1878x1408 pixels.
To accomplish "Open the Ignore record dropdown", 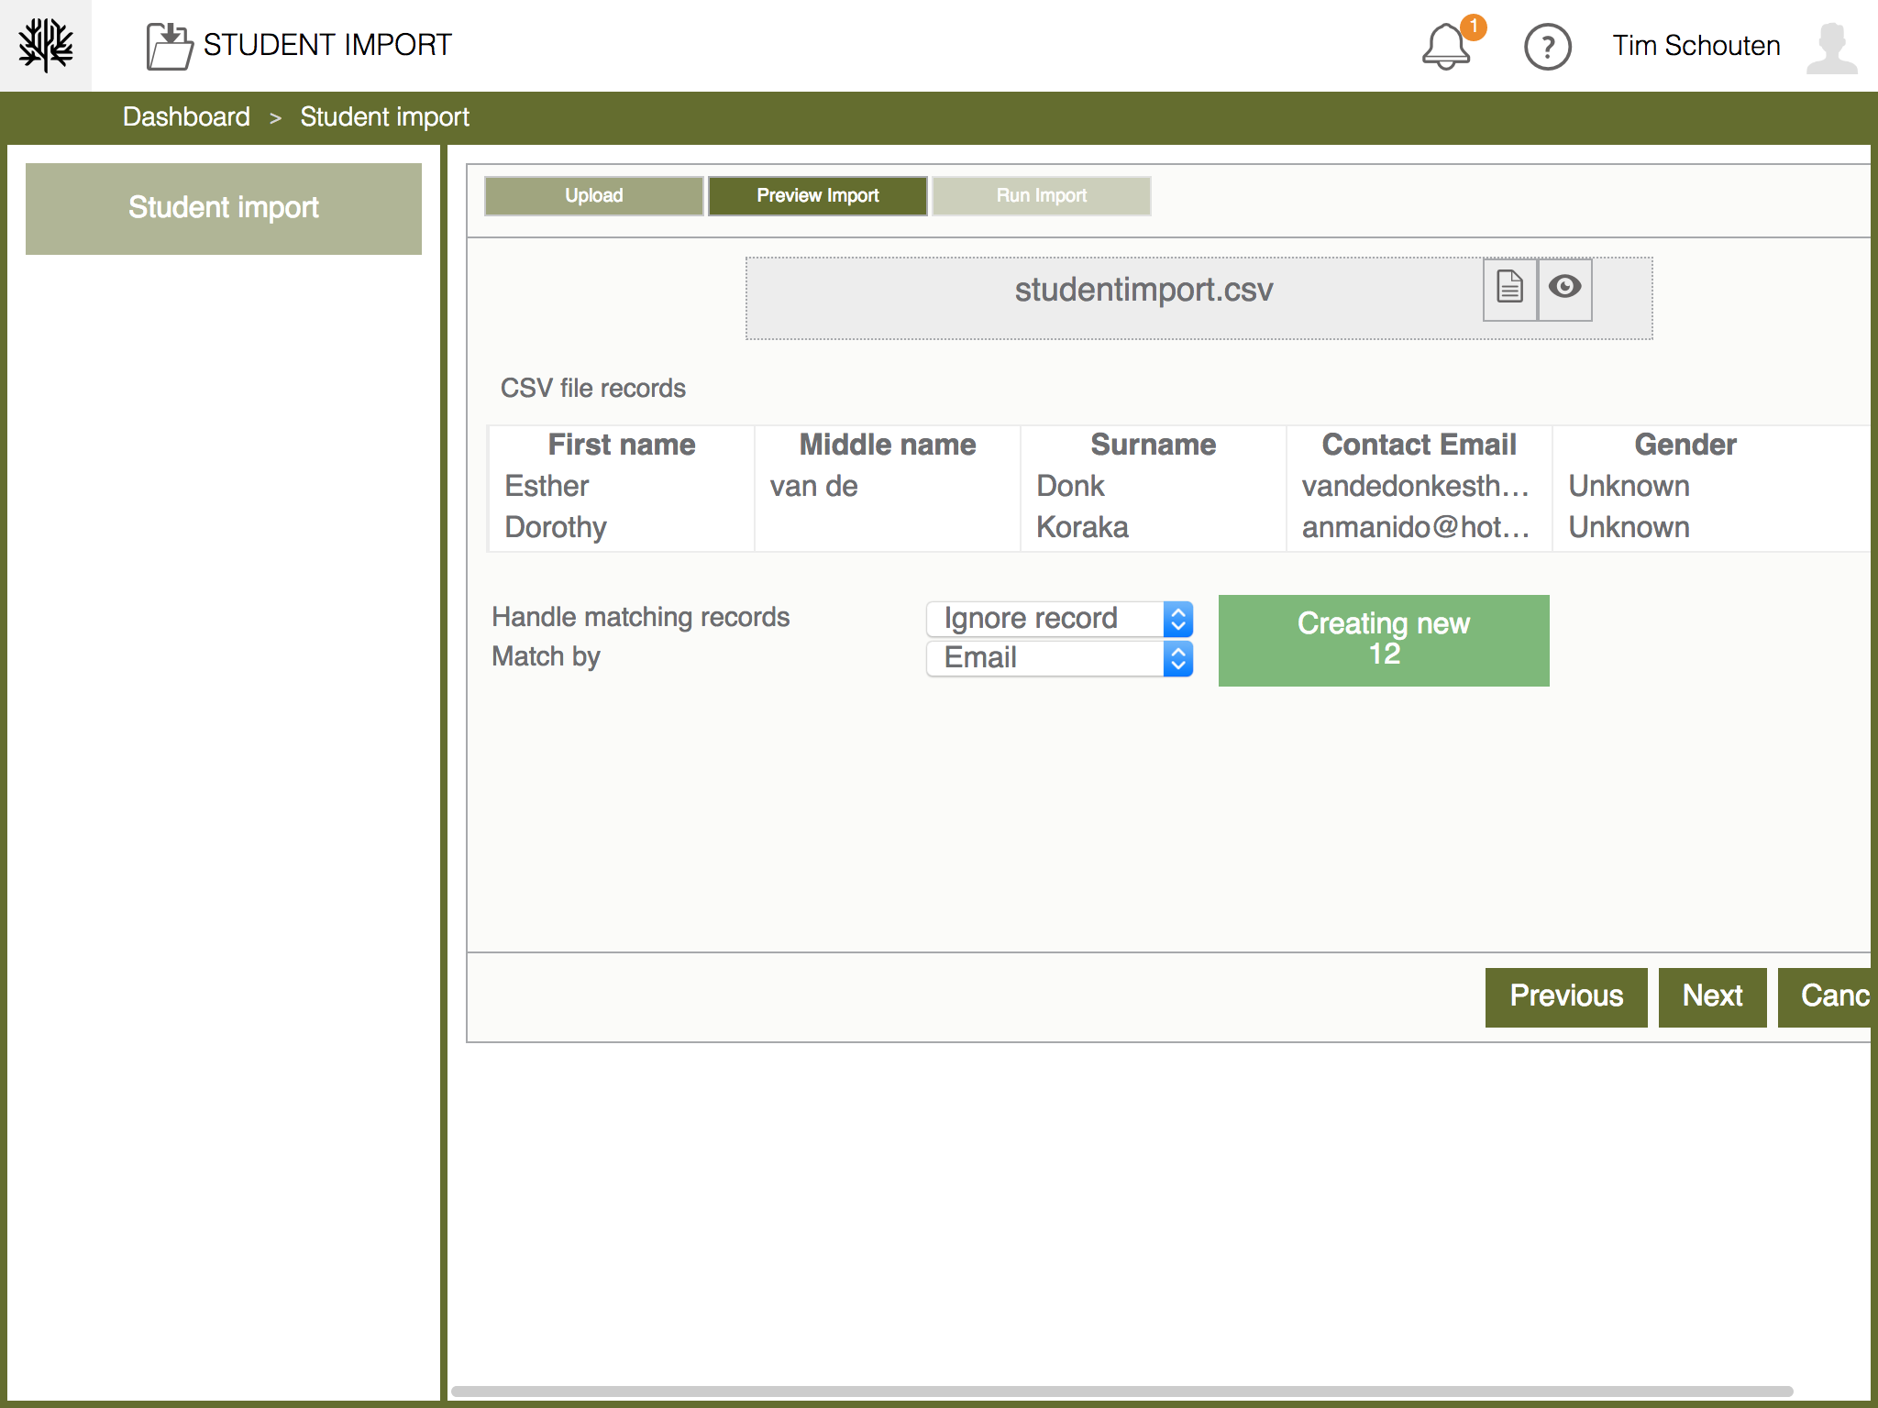I will 1059,619.
